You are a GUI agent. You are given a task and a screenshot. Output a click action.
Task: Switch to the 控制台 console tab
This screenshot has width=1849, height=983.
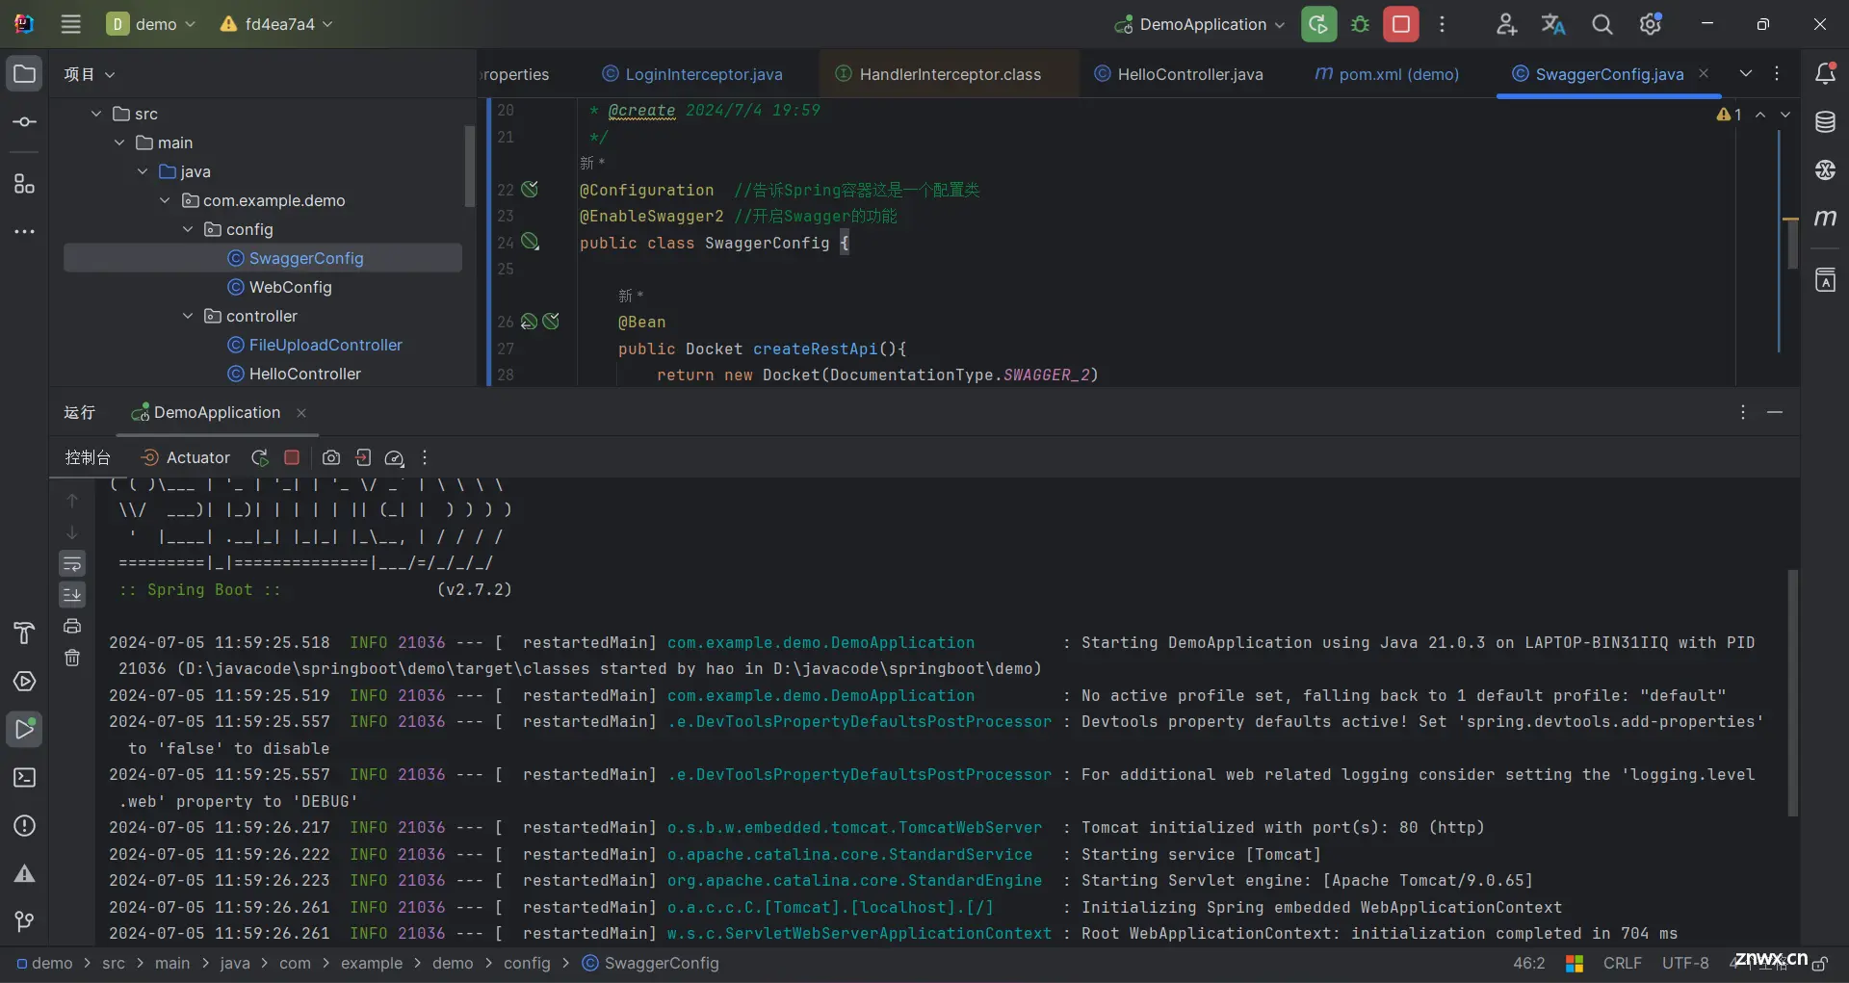click(x=88, y=458)
